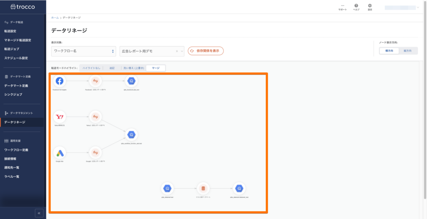
Task: Click the Google Ads node icon
Action: (x=59, y=152)
